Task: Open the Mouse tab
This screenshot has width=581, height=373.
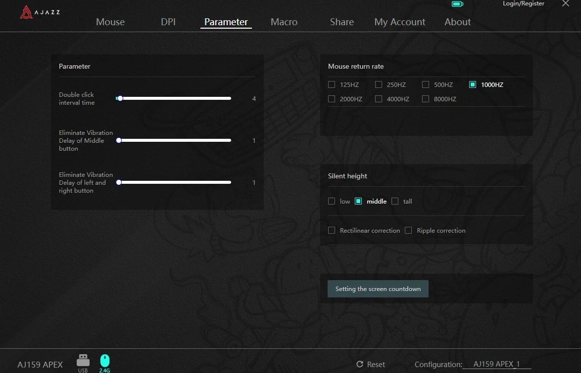Action: pyautogui.click(x=110, y=22)
